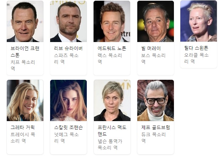
Task: Open the 프란시스 맥도맨드 name link
Action: 112,131
